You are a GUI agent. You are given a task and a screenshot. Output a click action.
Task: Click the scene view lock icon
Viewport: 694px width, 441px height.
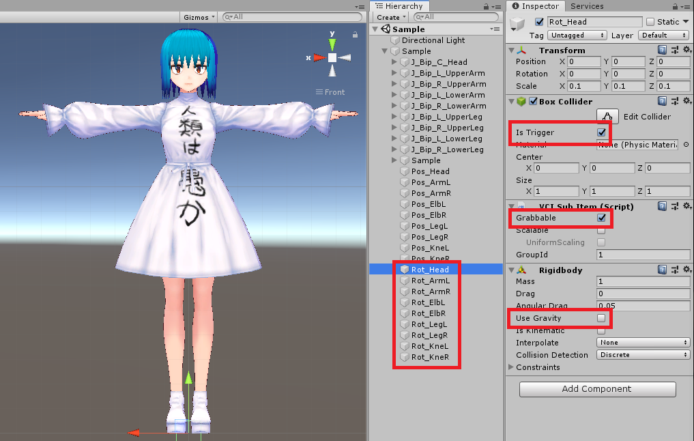pyautogui.click(x=355, y=35)
